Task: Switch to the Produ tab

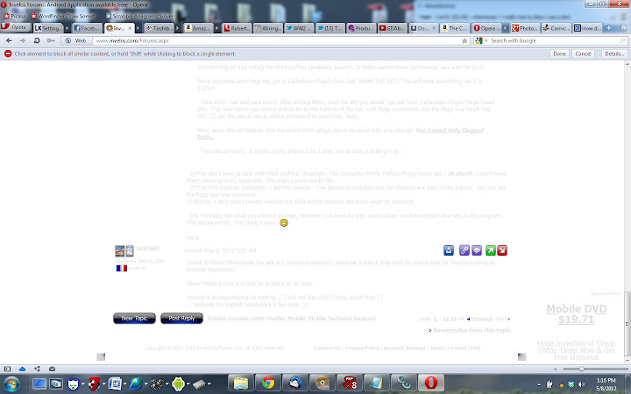Action: coord(361,28)
